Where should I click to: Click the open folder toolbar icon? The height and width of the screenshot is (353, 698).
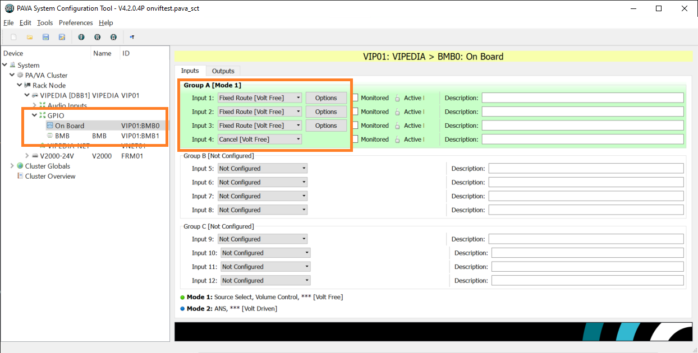coord(30,37)
